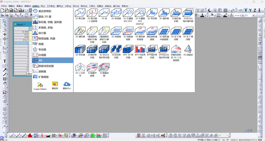Pick the 3D 轨线图 trajectory template
Screen dimensions: 265x141
tap(116, 14)
